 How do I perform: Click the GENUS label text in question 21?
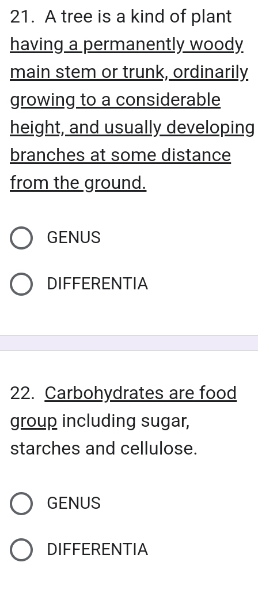74,238
